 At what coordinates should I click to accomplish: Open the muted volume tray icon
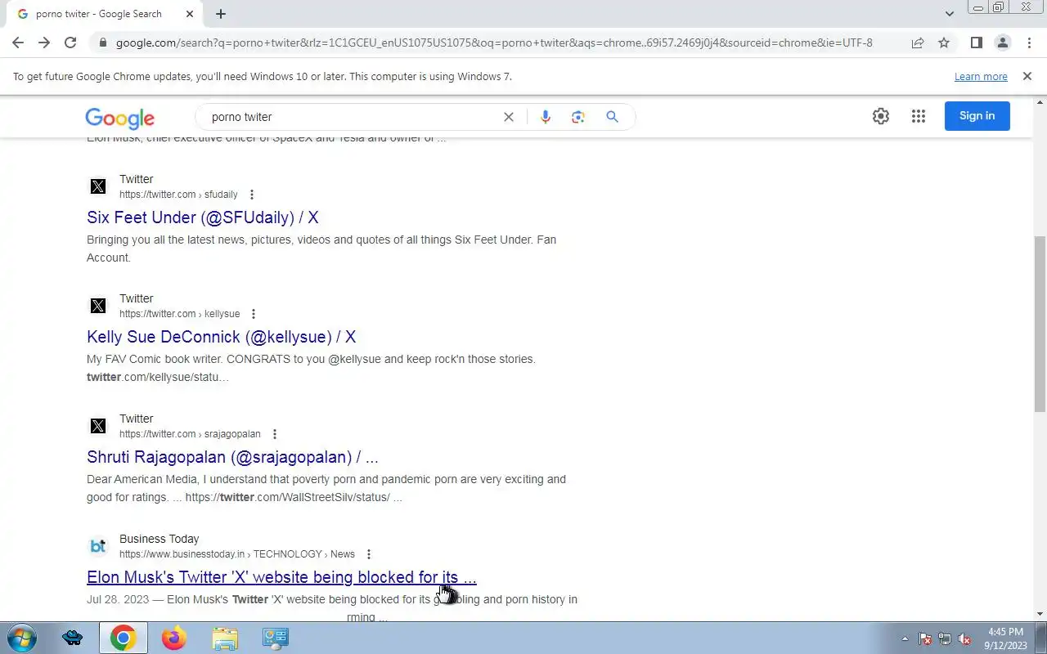click(x=964, y=638)
